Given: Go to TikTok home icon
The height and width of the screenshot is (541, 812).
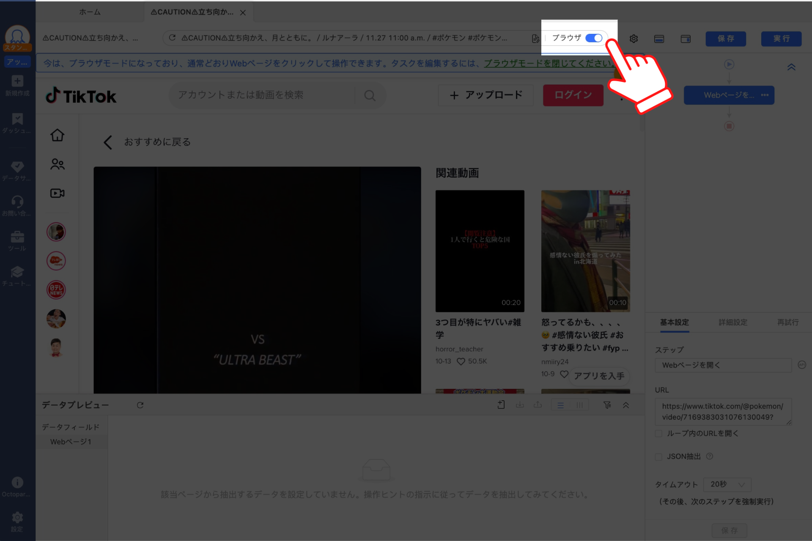Looking at the screenshot, I should (57, 135).
